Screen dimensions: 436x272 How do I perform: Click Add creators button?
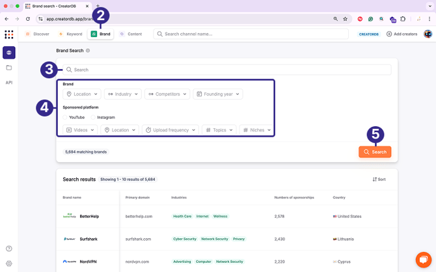(x=402, y=34)
